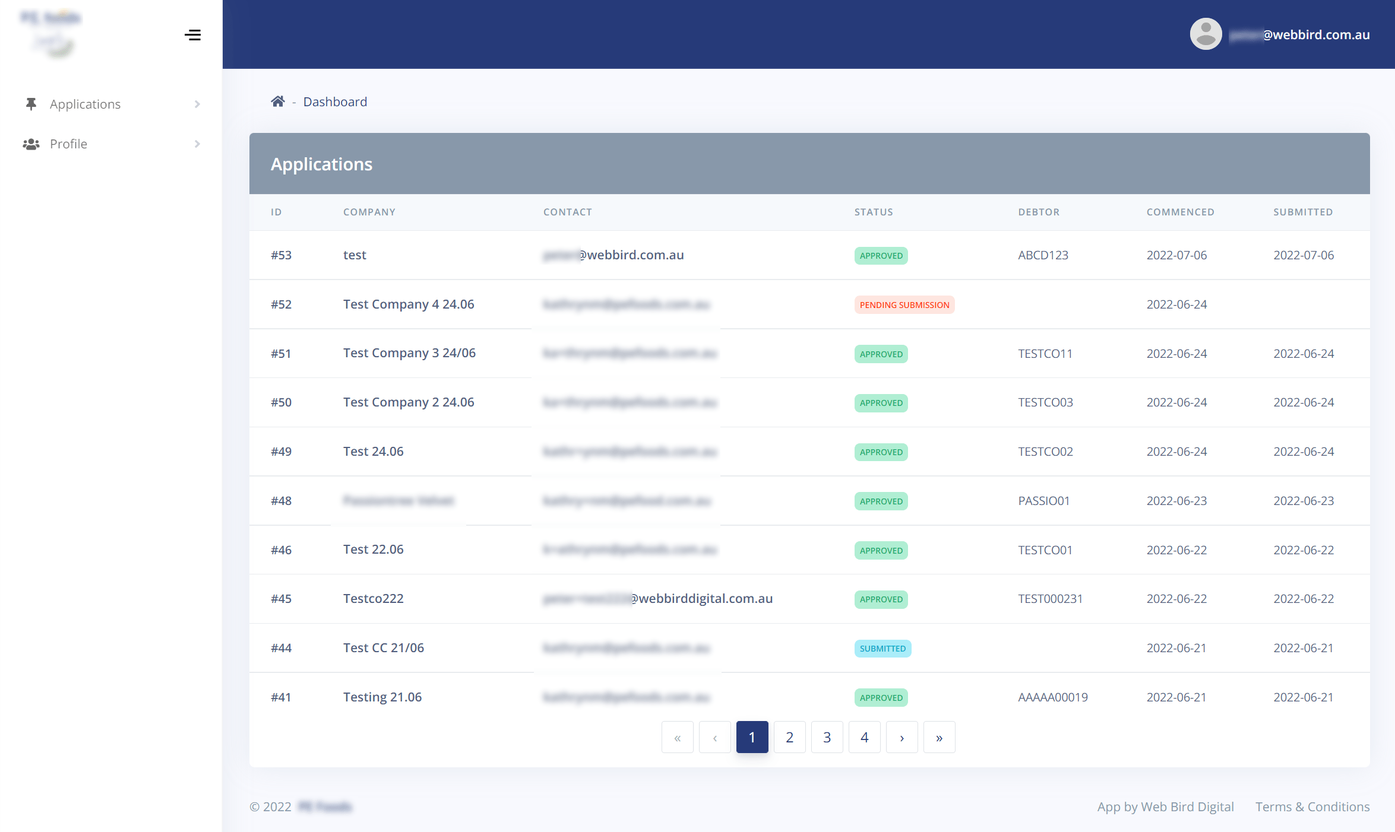Image resolution: width=1395 pixels, height=832 pixels.
Task: Click the pin icon next to Applications
Action: click(31, 104)
